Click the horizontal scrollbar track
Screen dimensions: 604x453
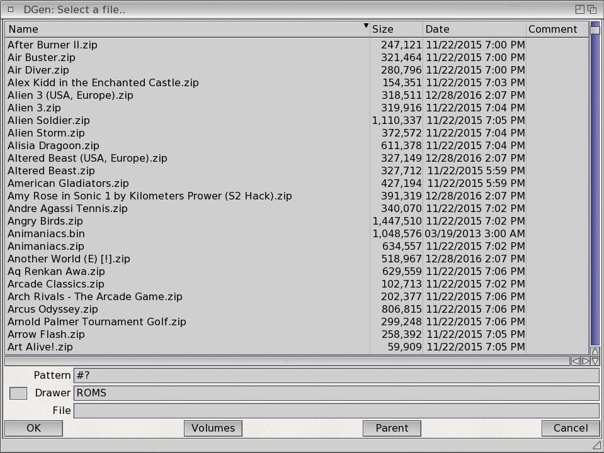(x=287, y=361)
